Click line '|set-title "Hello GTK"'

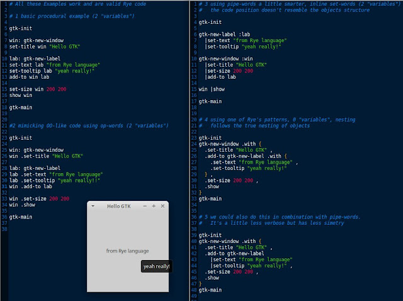pos(236,65)
